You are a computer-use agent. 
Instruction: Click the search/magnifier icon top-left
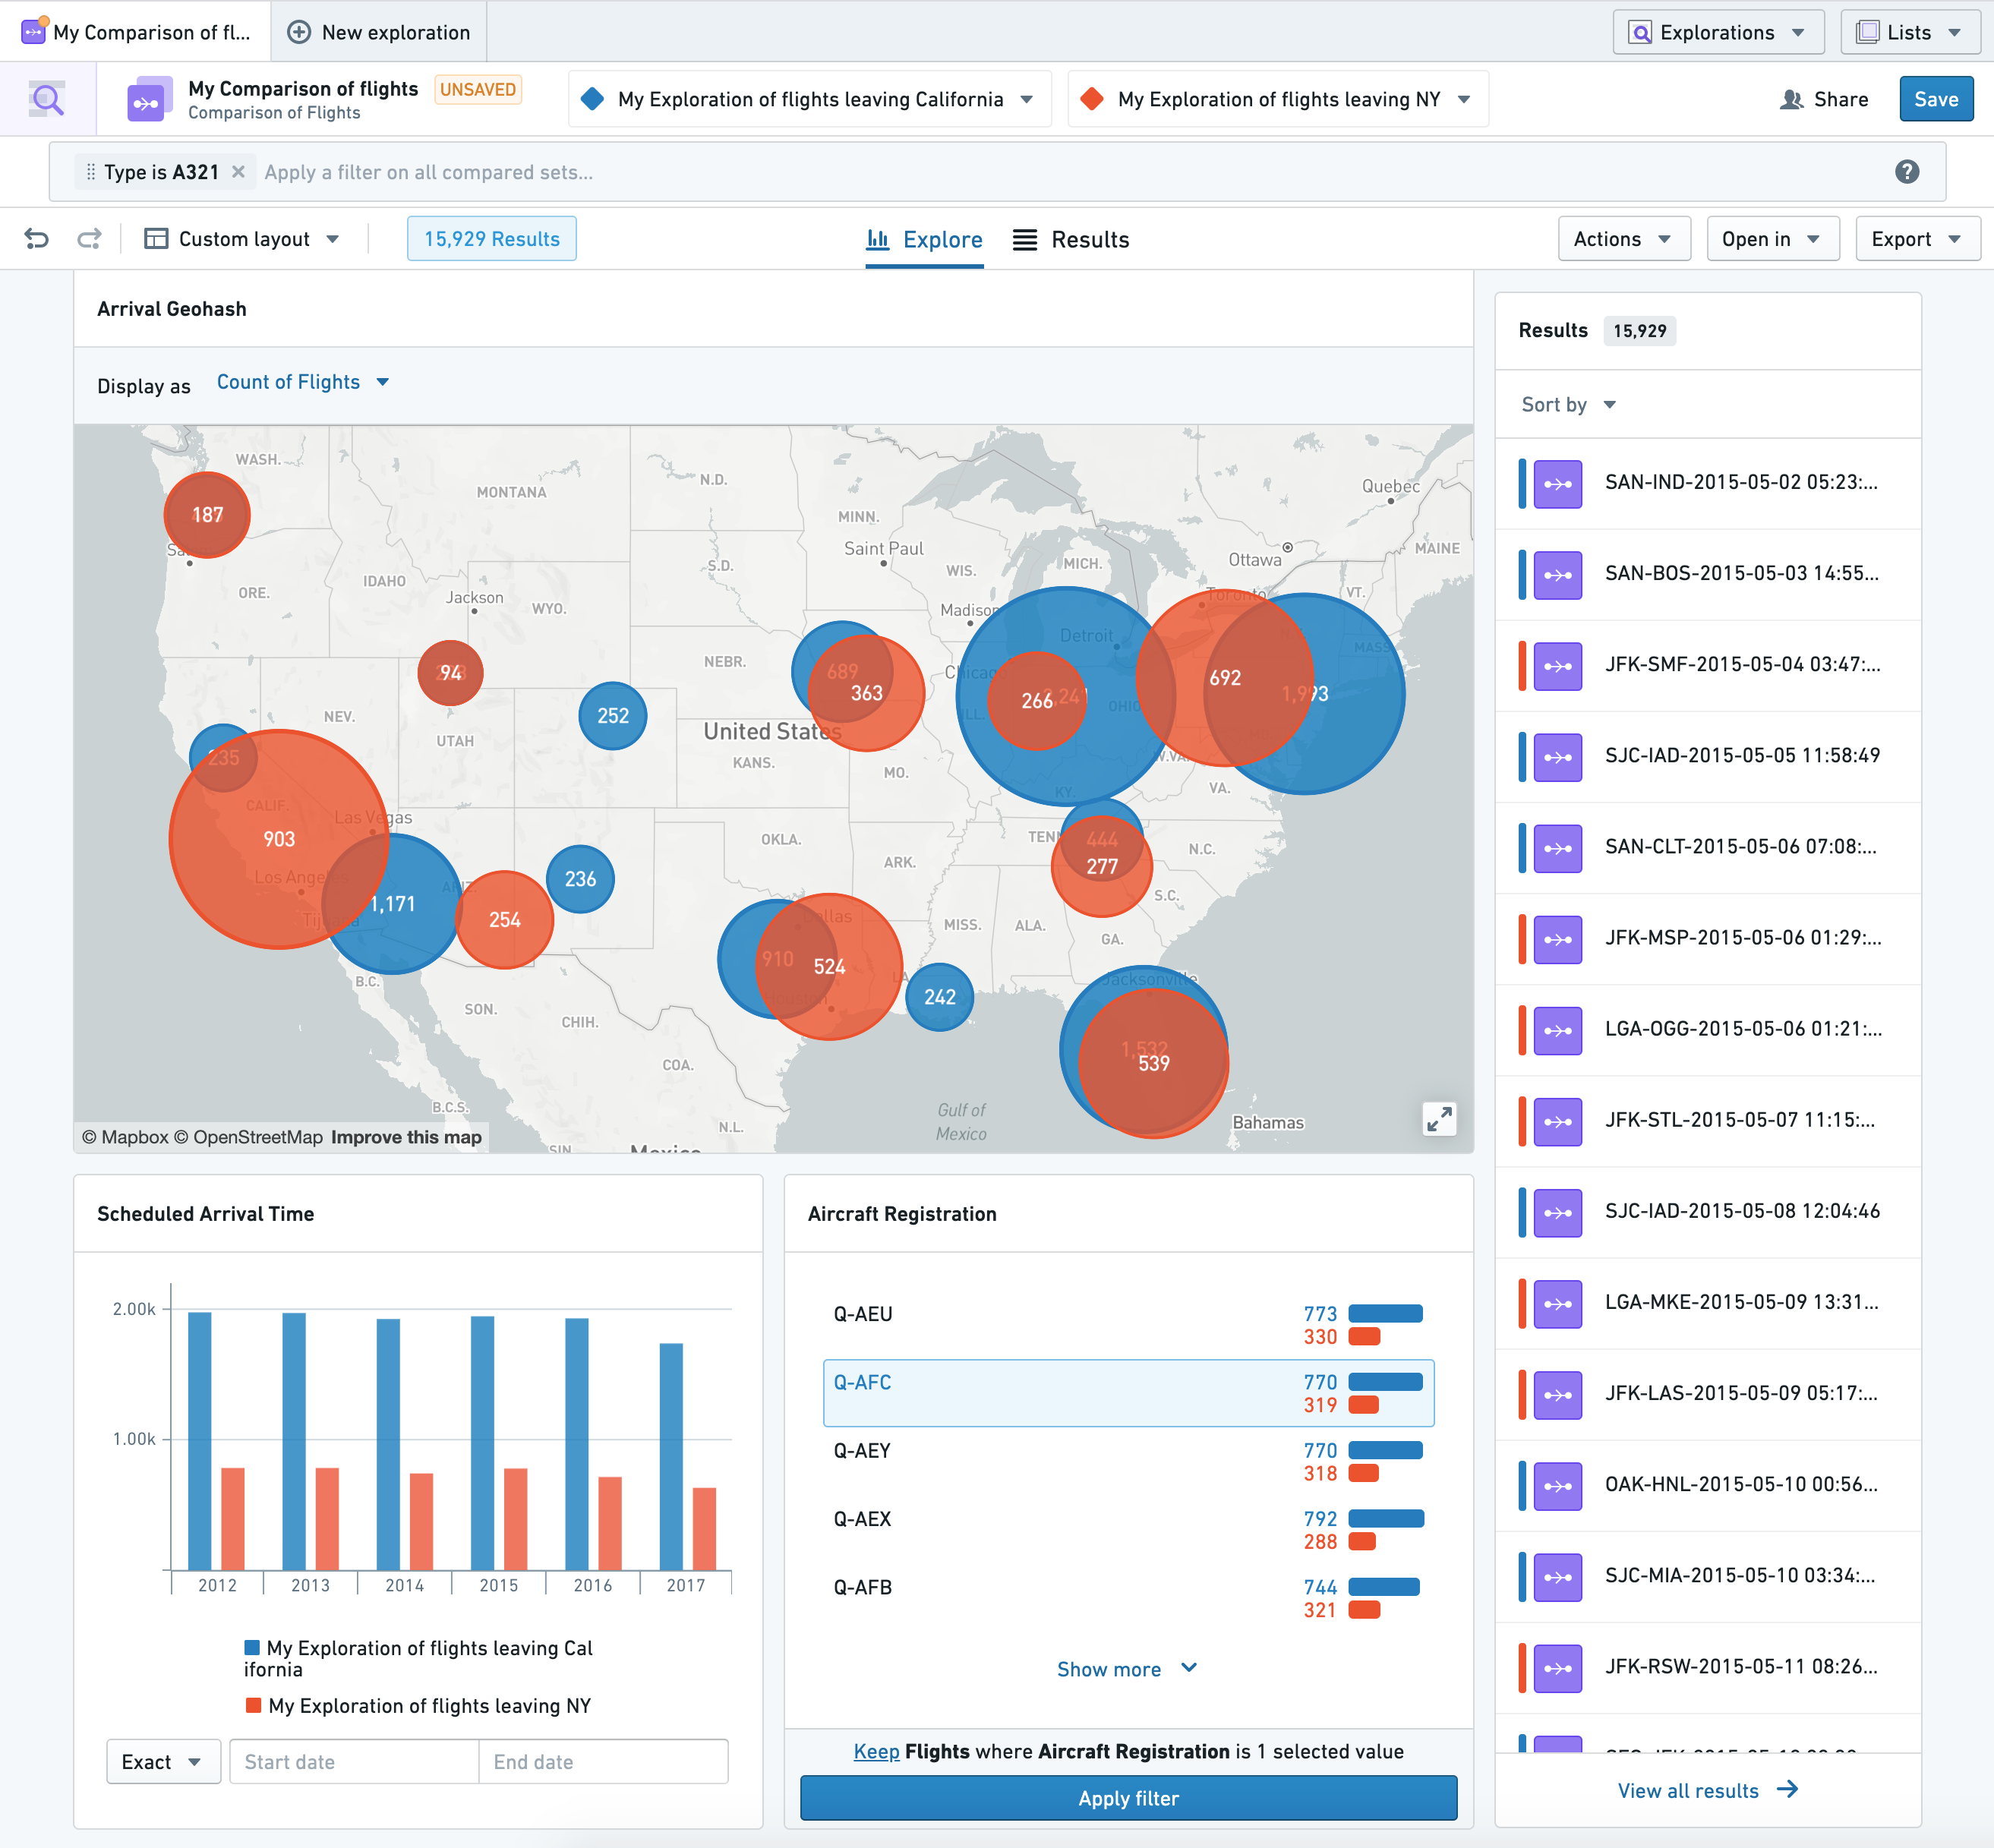[47, 99]
